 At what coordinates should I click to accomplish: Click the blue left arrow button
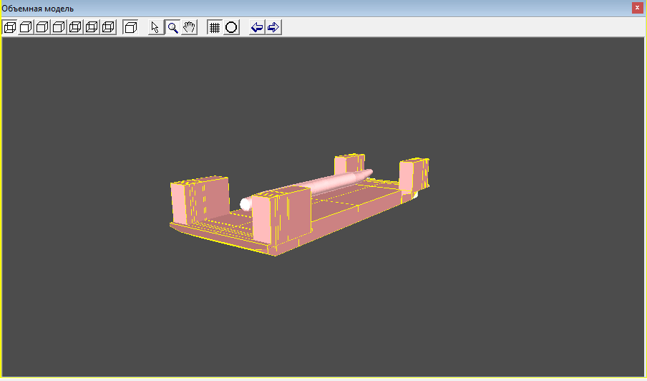(x=257, y=27)
